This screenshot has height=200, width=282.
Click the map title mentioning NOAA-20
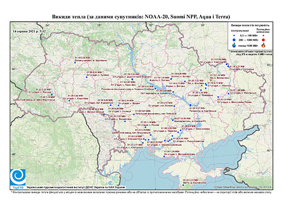click(x=141, y=17)
